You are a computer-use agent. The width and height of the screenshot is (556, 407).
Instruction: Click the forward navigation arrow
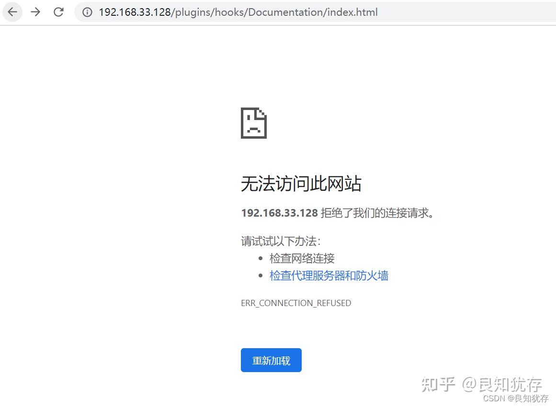tap(35, 12)
